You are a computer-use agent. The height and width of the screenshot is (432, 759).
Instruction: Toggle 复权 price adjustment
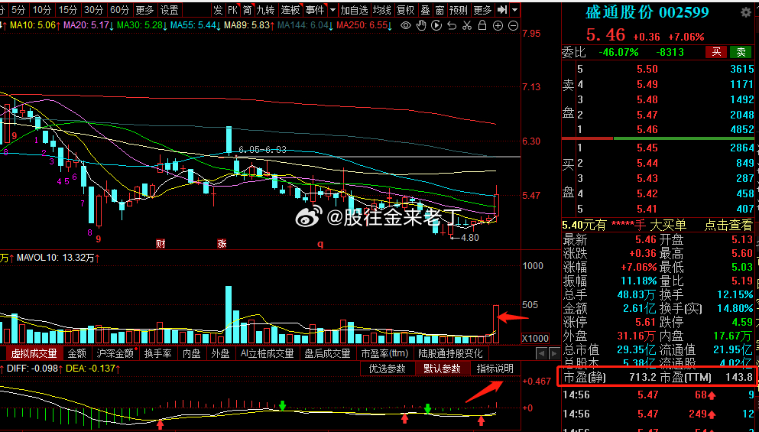click(x=405, y=10)
